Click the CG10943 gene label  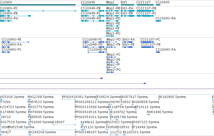click(x=162, y=2)
